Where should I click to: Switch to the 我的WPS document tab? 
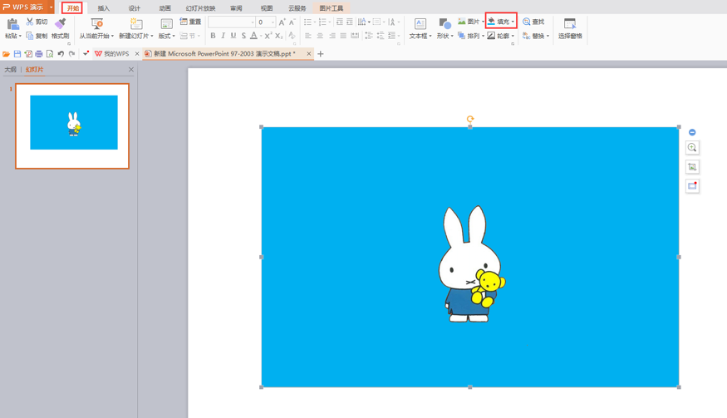click(111, 54)
